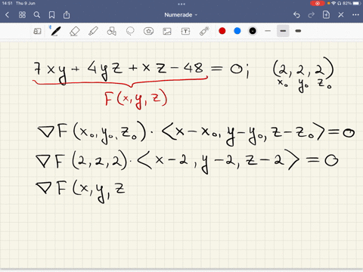Select the Lasso selection tool

coord(130,31)
